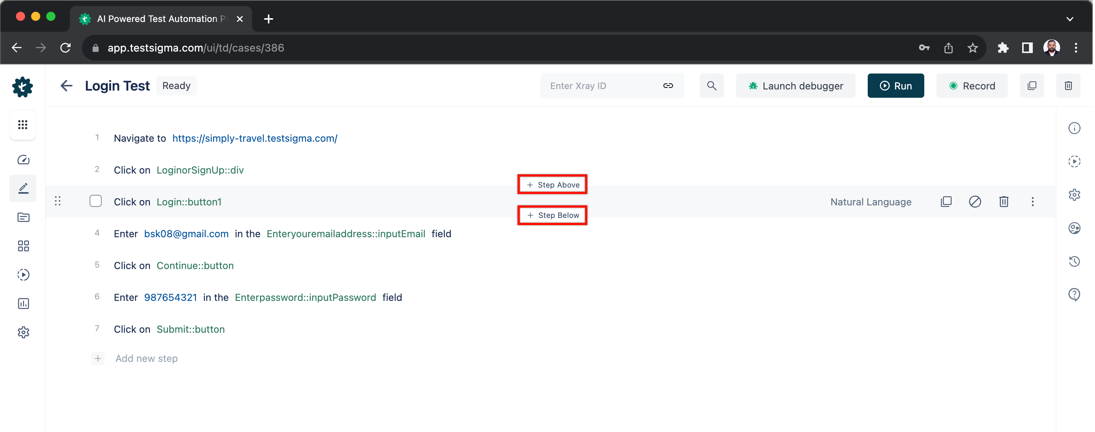Open the simply-travel.testsigma.com link
This screenshot has height=432, width=1095.
[255, 138]
